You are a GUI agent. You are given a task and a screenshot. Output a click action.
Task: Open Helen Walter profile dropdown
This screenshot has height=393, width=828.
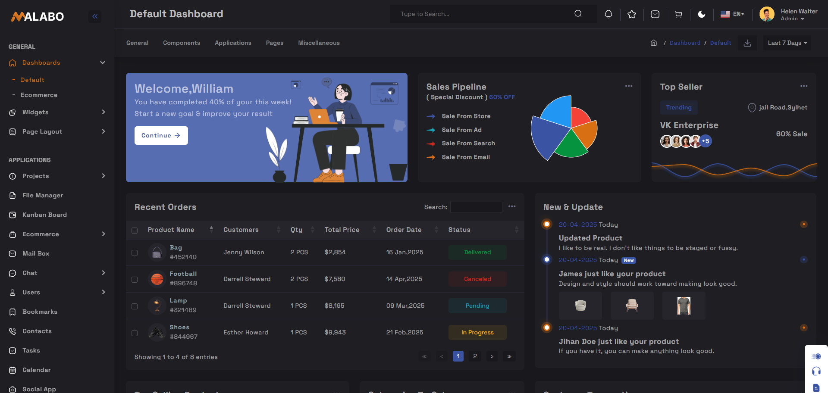pyautogui.click(x=788, y=14)
